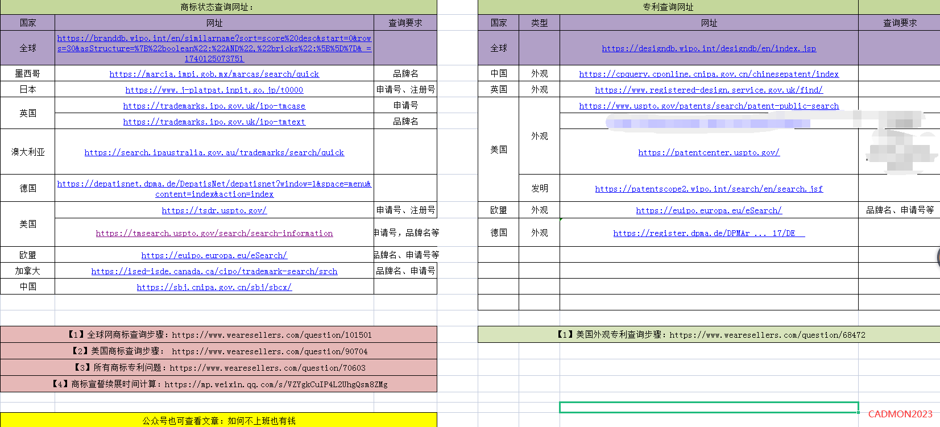Select the 欧盟 cell in trademark table

[x=27, y=255]
